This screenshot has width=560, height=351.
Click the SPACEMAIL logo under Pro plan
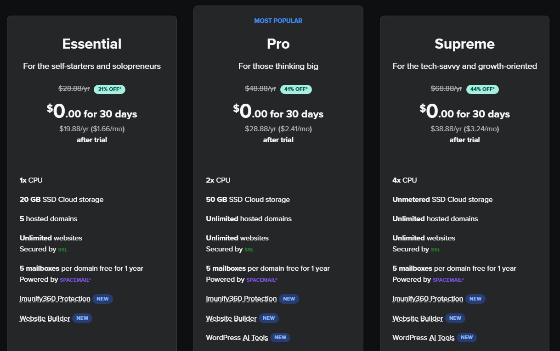(x=261, y=279)
